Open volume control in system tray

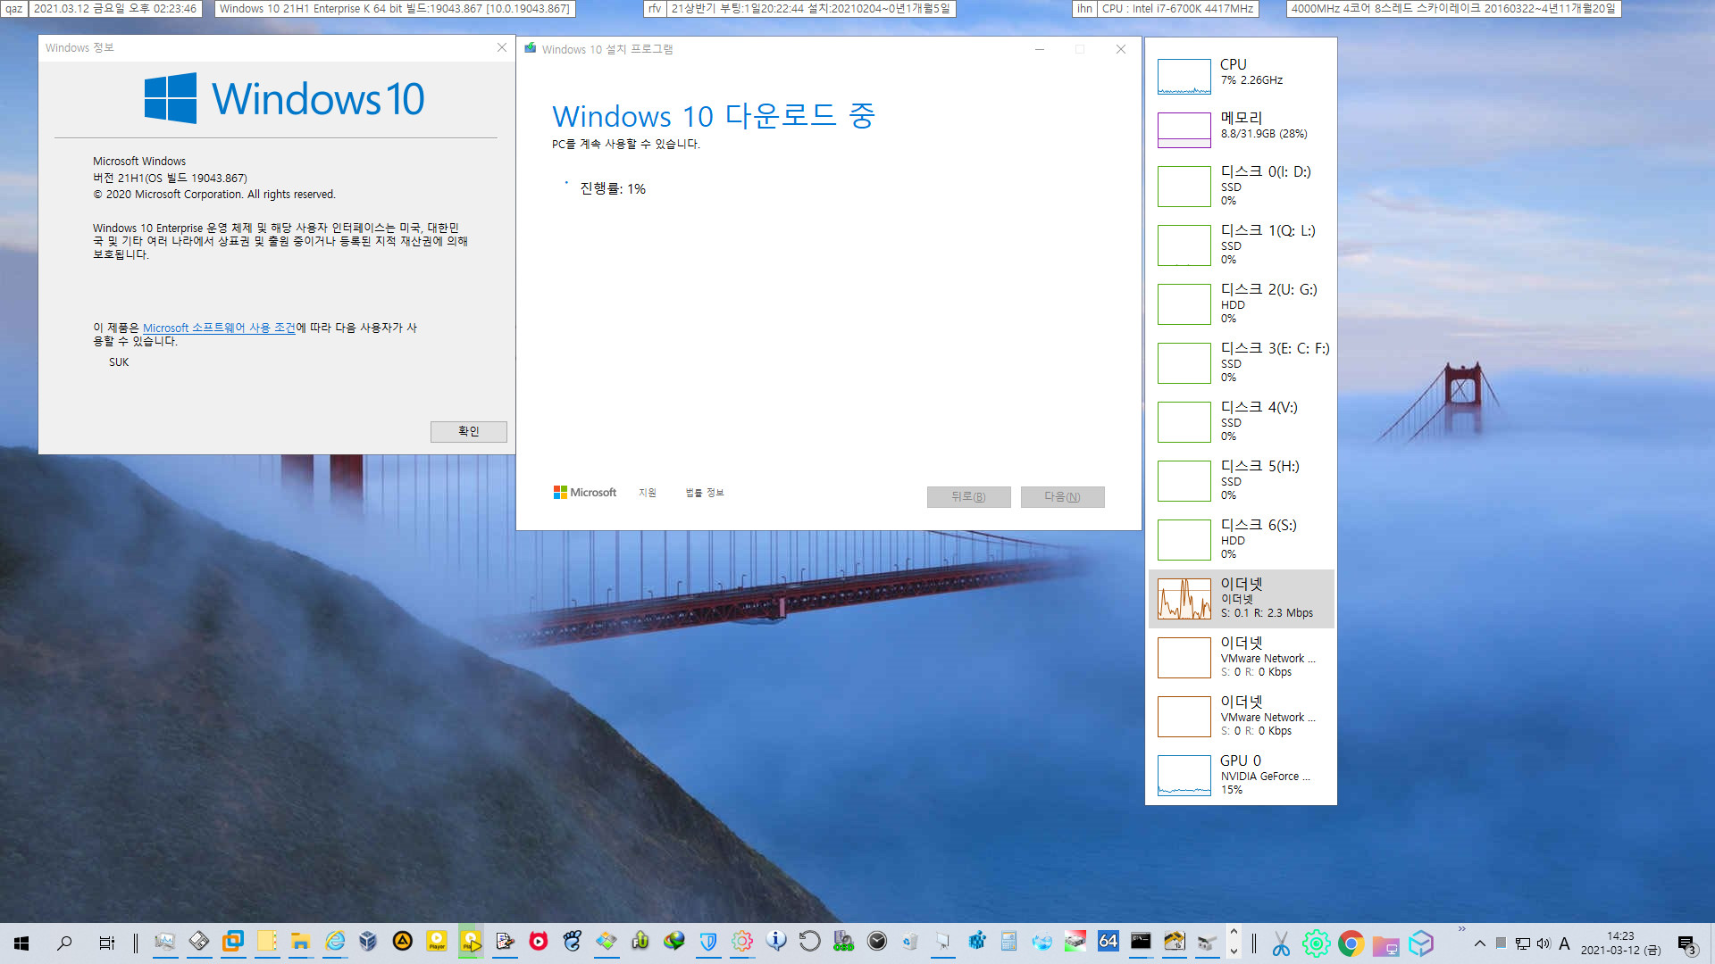[1543, 943]
